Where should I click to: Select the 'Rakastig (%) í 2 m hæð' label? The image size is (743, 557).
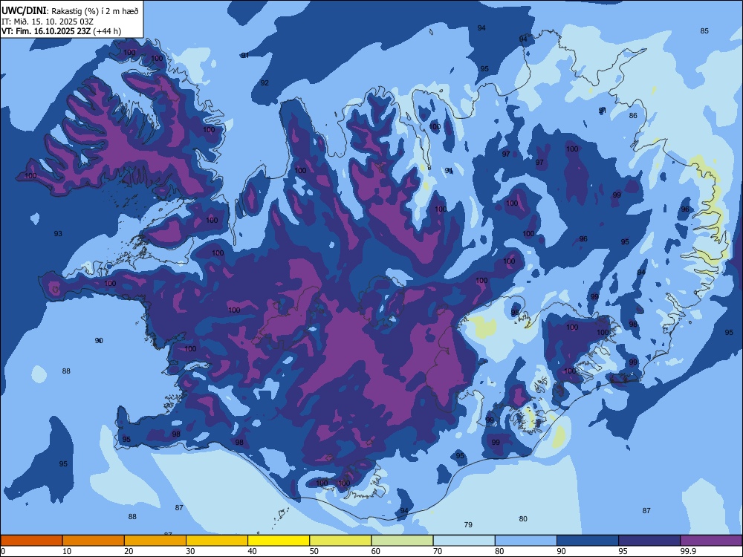pos(95,11)
